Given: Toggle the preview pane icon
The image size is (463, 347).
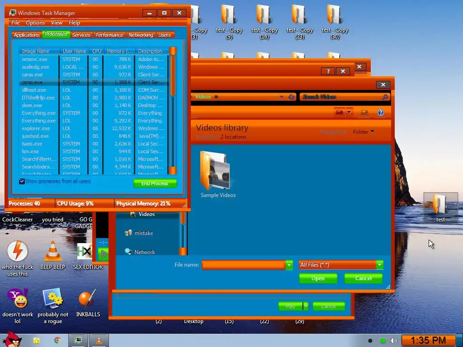Looking at the screenshot, I should point(364,113).
